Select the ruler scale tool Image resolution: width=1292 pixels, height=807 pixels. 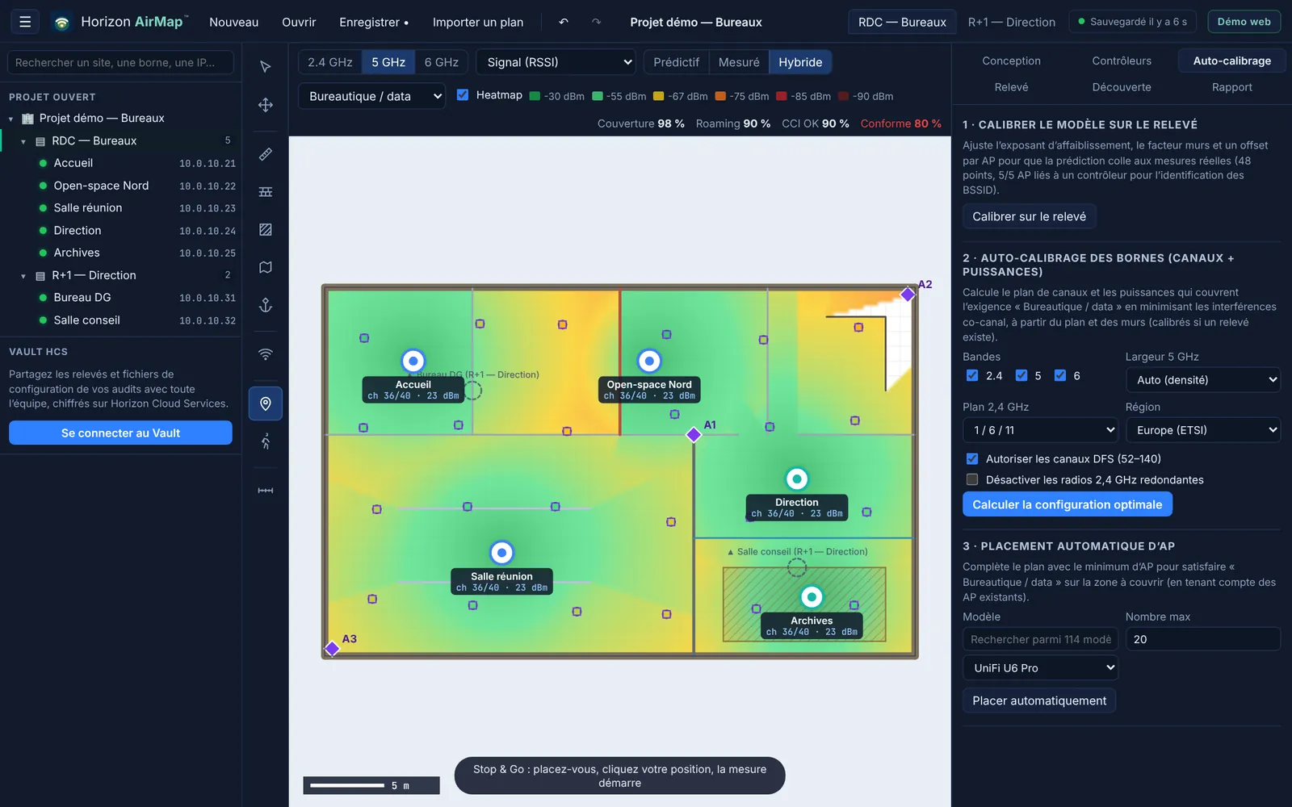click(x=266, y=154)
